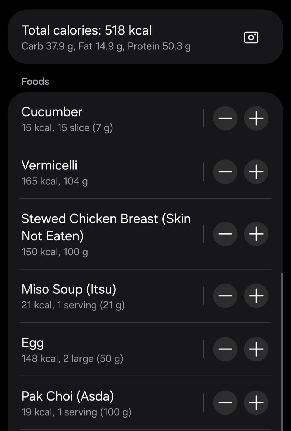Click the vertical scrollbar on right edge

point(282,351)
